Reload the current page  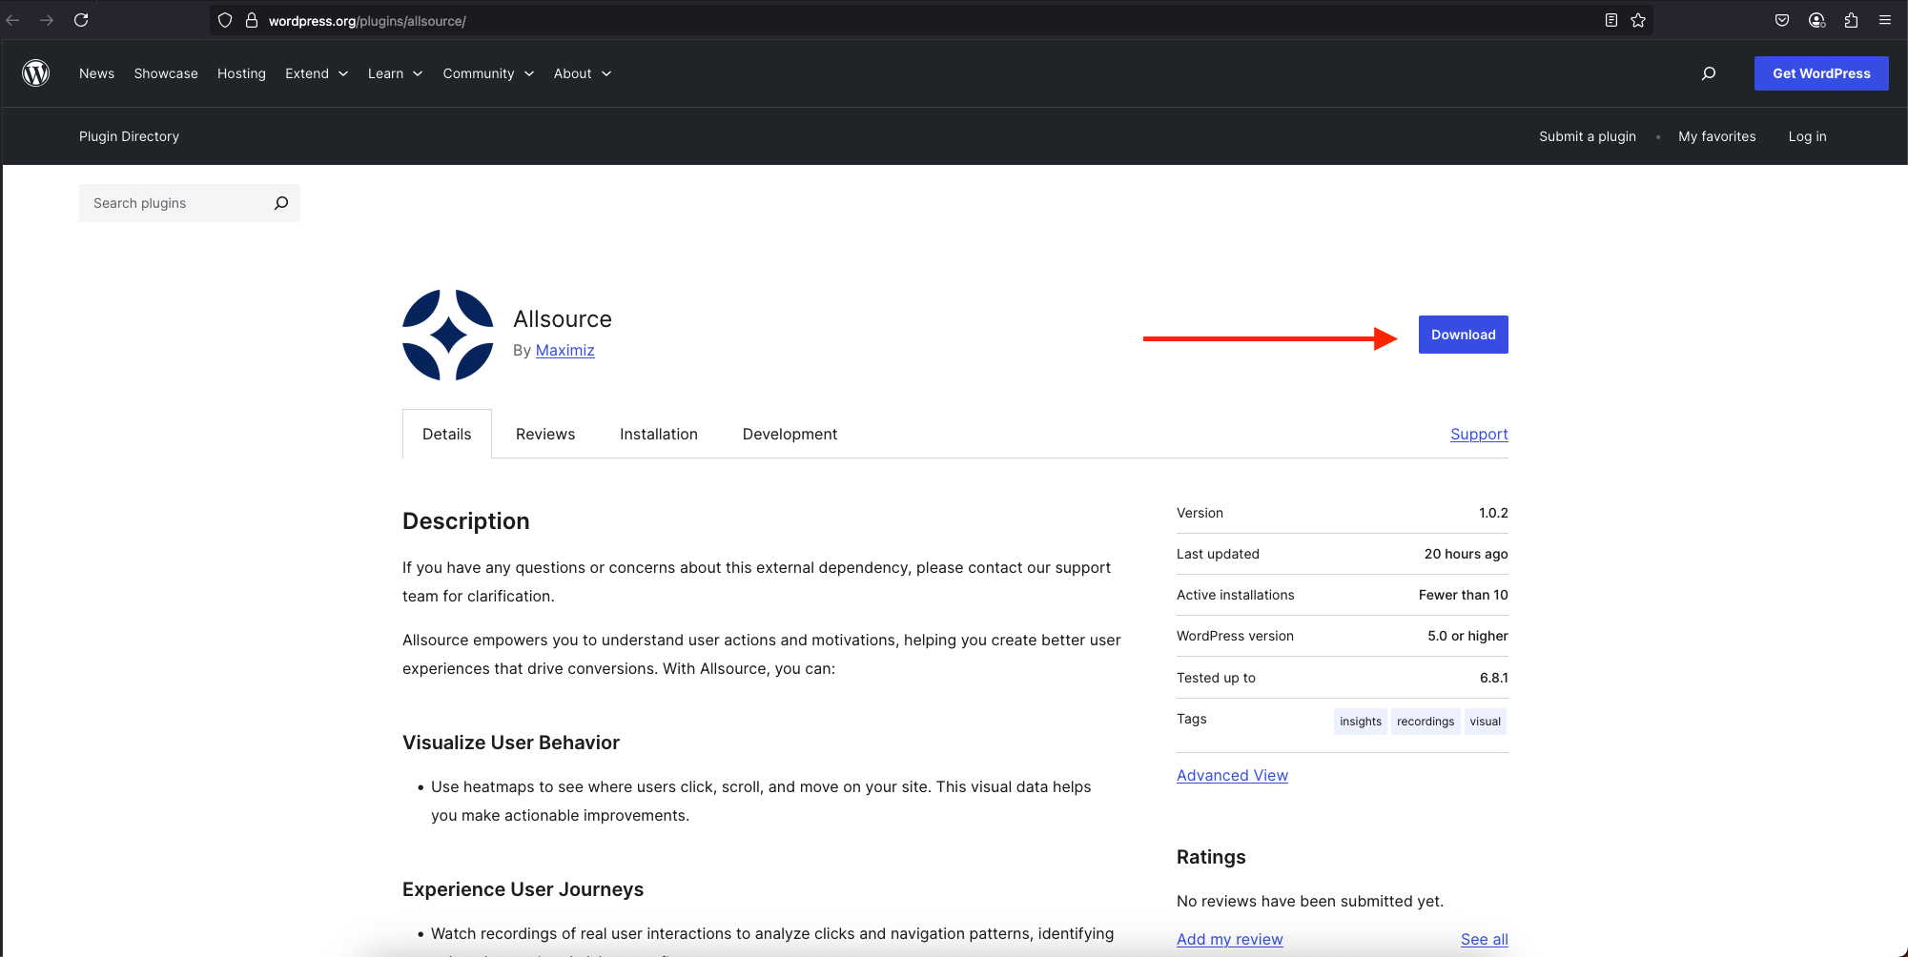[x=81, y=20]
